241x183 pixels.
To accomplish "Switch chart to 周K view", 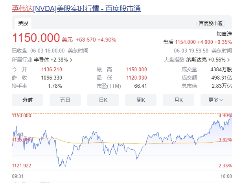I will 141,100.
